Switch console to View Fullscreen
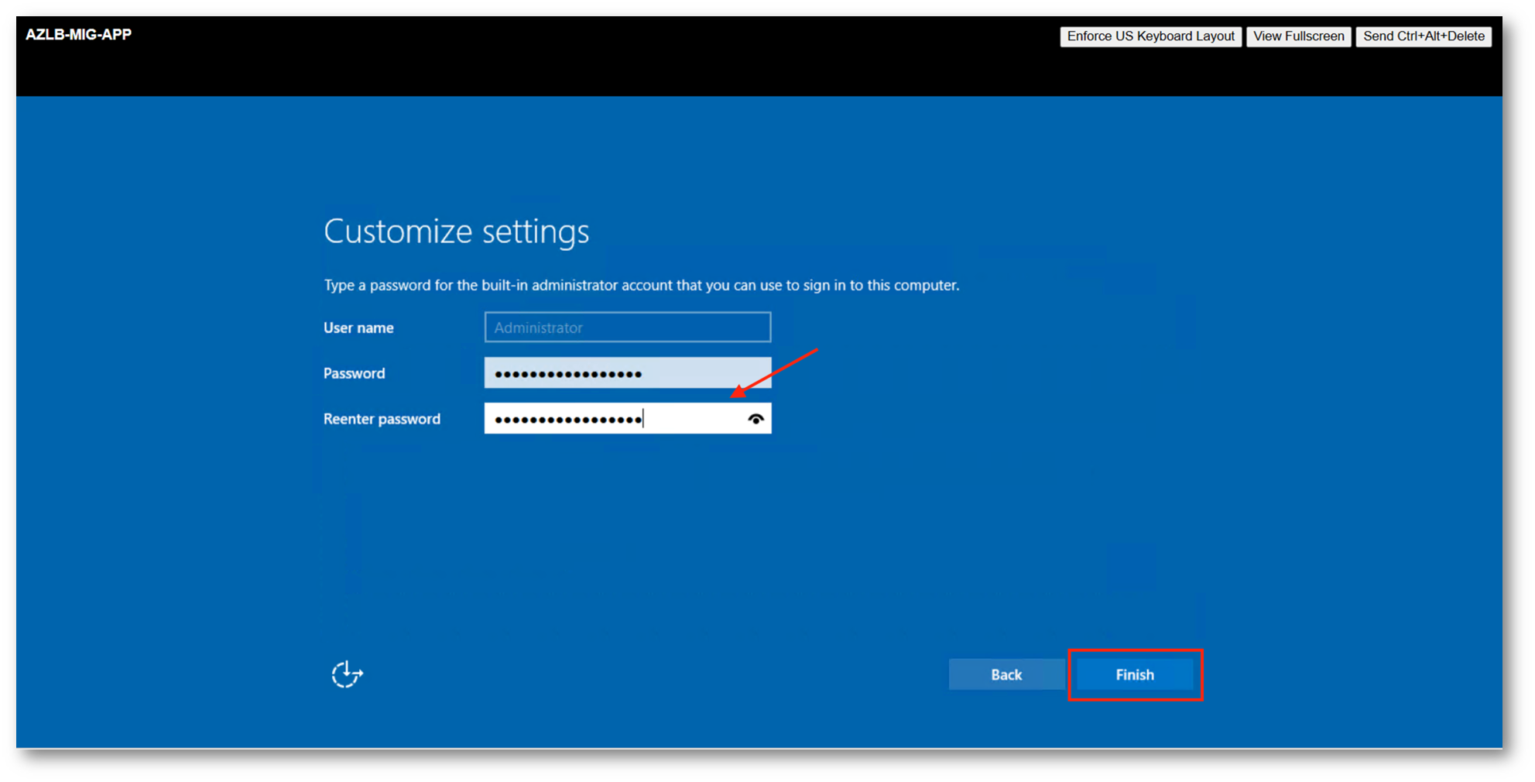This screenshot has width=1535, height=782. point(1298,36)
